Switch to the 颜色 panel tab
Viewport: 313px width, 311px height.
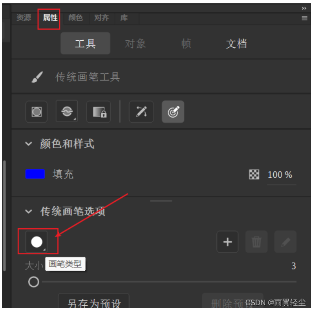(x=75, y=18)
